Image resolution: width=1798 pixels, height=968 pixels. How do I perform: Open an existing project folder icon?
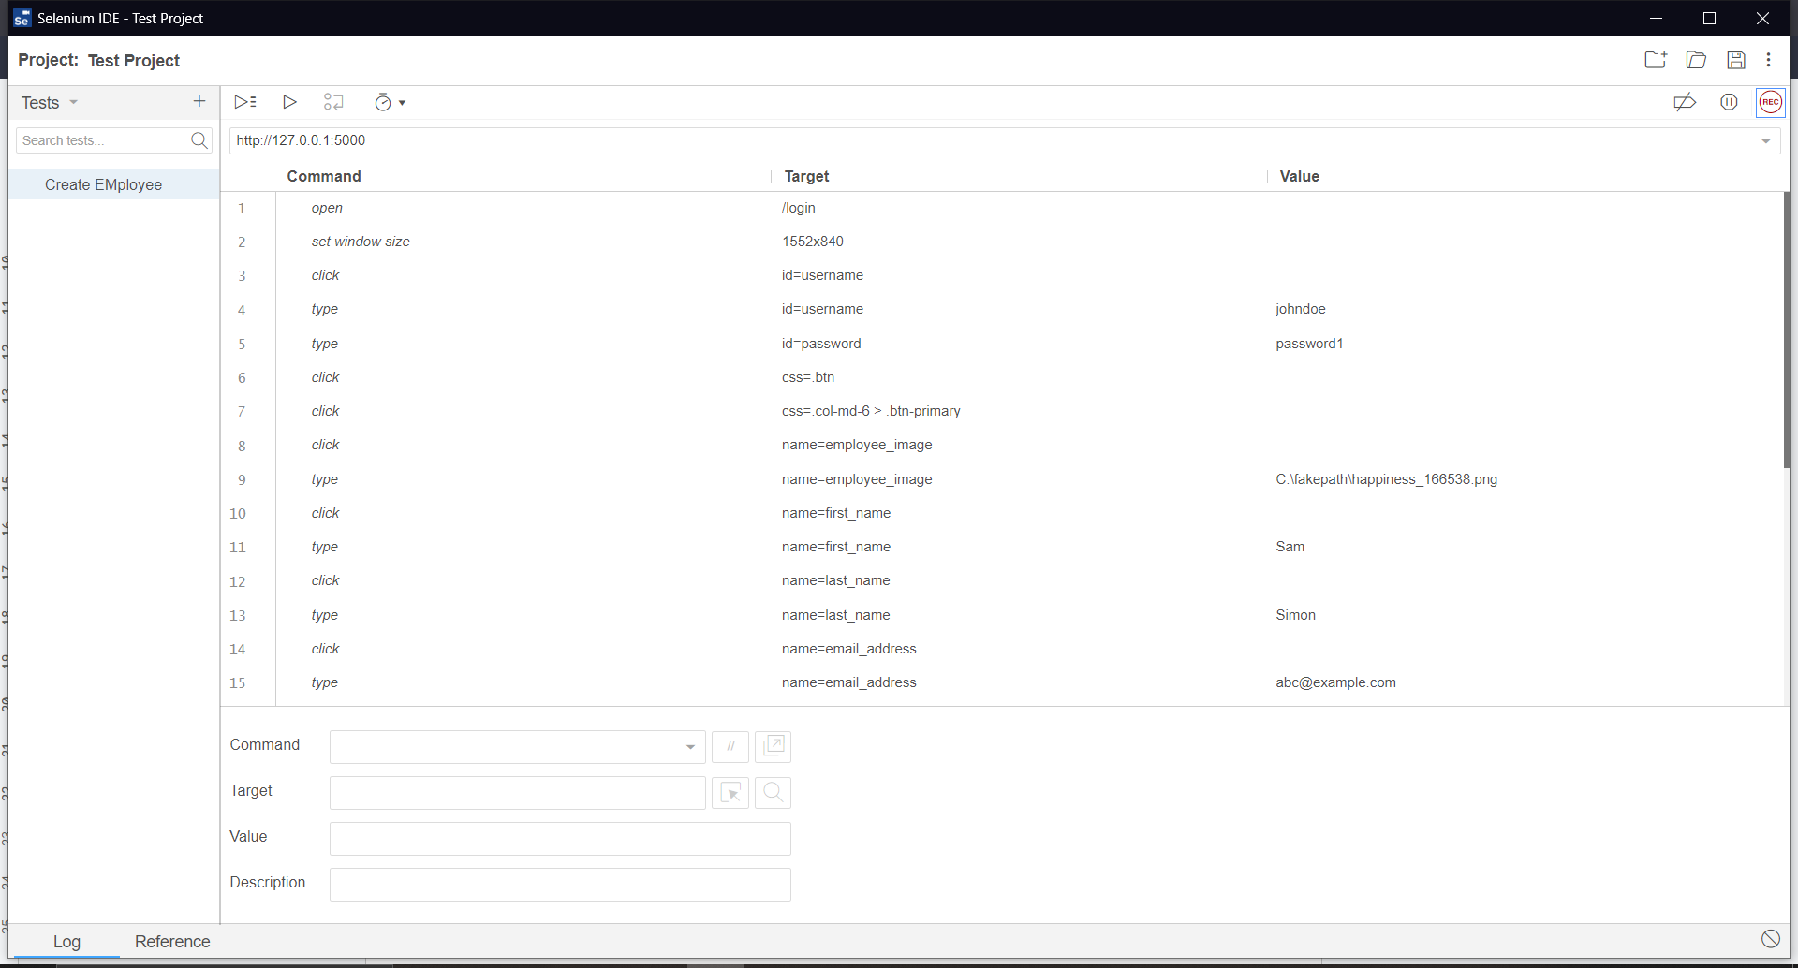click(1696, 60)
